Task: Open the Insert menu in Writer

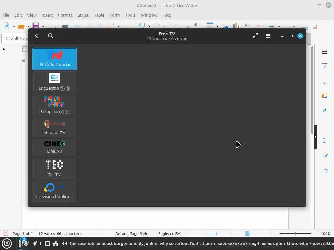Action: tap(47, 15)
